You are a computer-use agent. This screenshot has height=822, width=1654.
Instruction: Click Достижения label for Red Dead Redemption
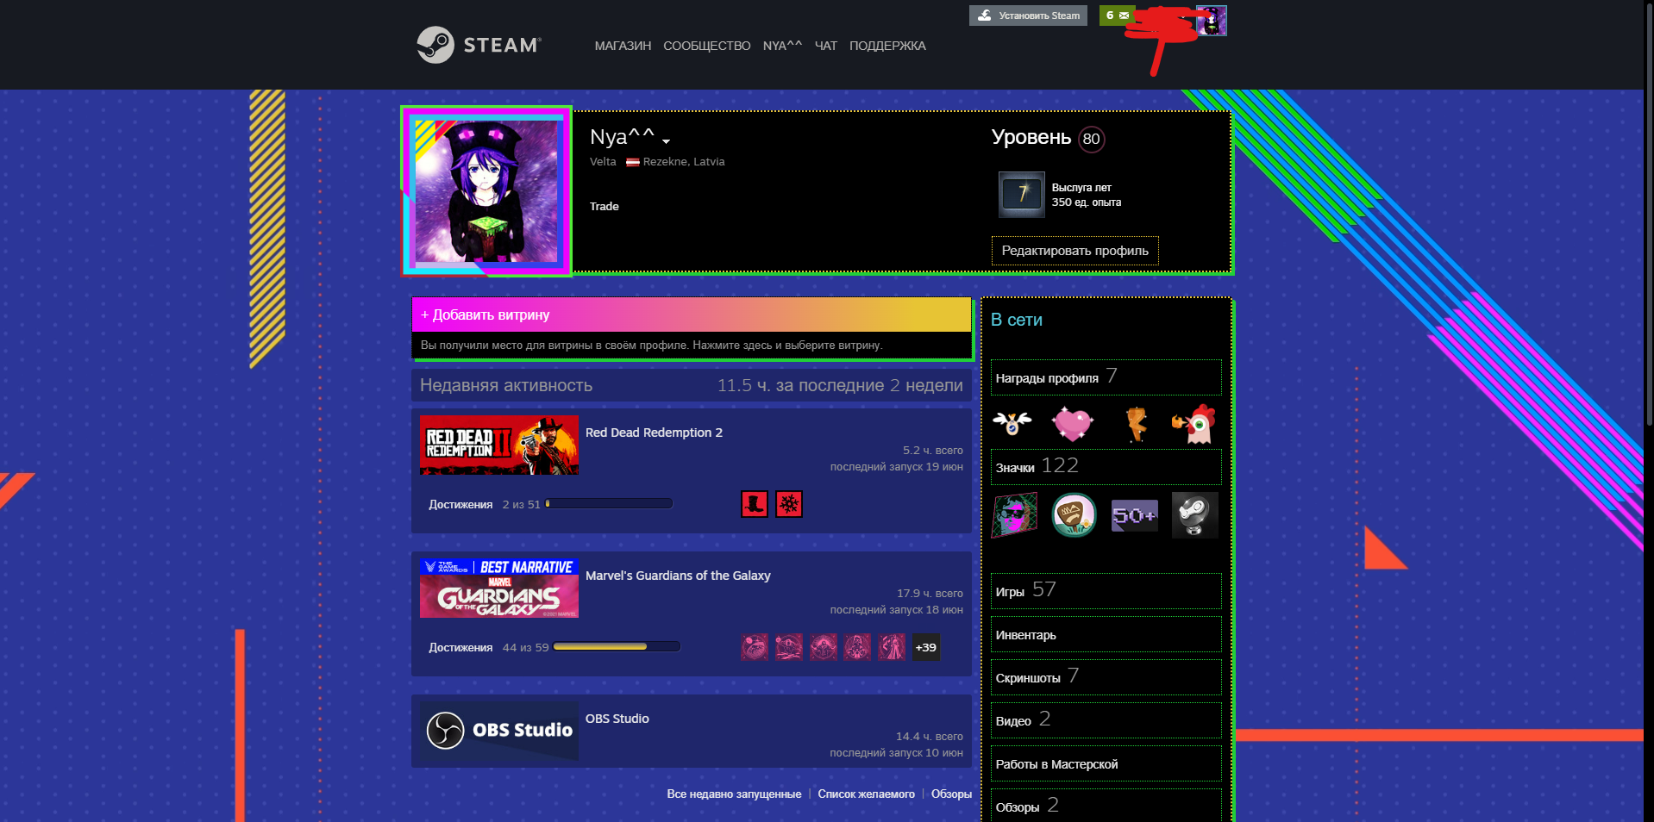click(460, 505)
